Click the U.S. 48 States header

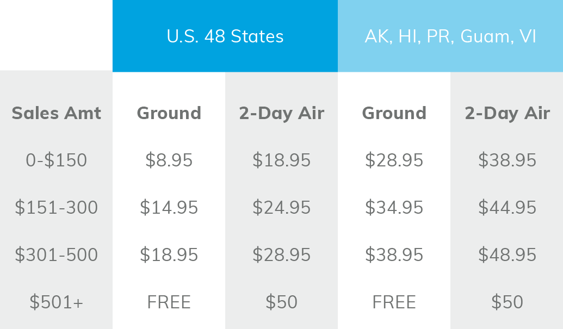pyautogui.click(x=225, y=36)
